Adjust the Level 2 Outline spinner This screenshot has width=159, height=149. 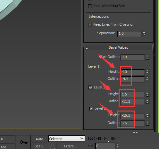click(147, 101)
